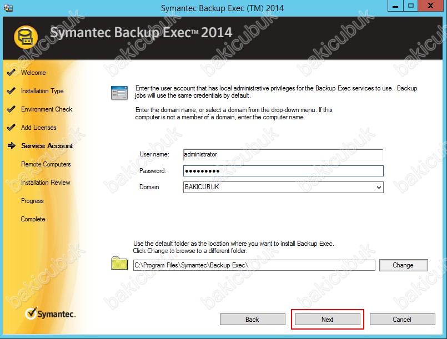
Task: Go Back to previous step
Action: click(252, 320)
